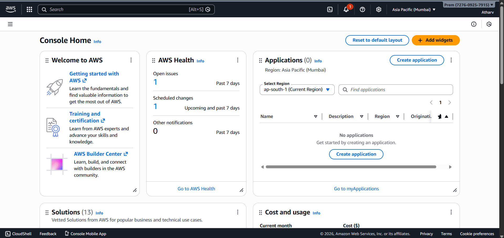Follow Go to myApplications link
The image size is (504, 238).
(356, 189)
